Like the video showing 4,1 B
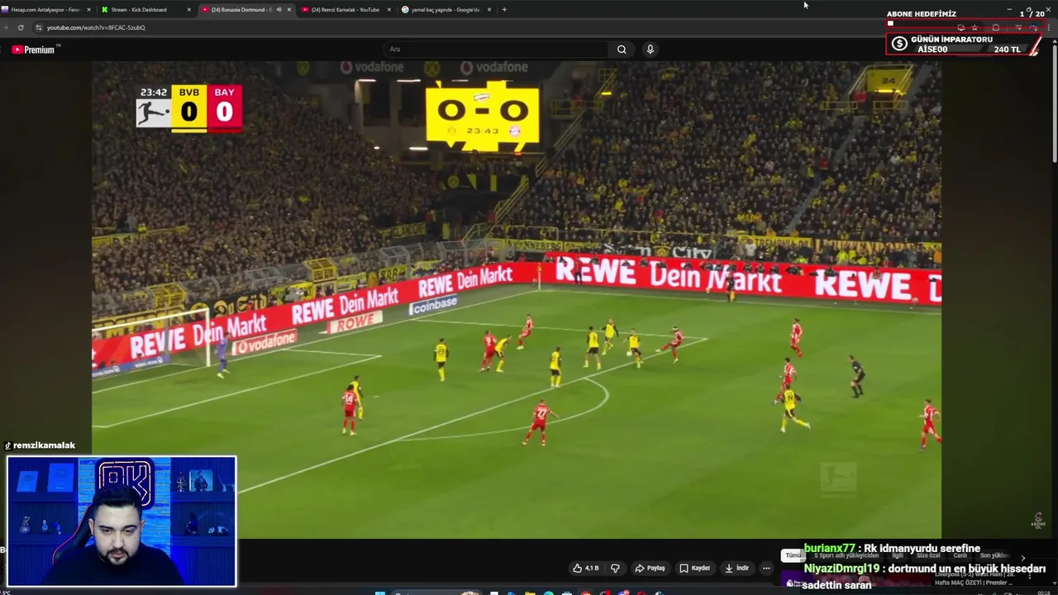 pyautogui.click(x=586, y=568)
